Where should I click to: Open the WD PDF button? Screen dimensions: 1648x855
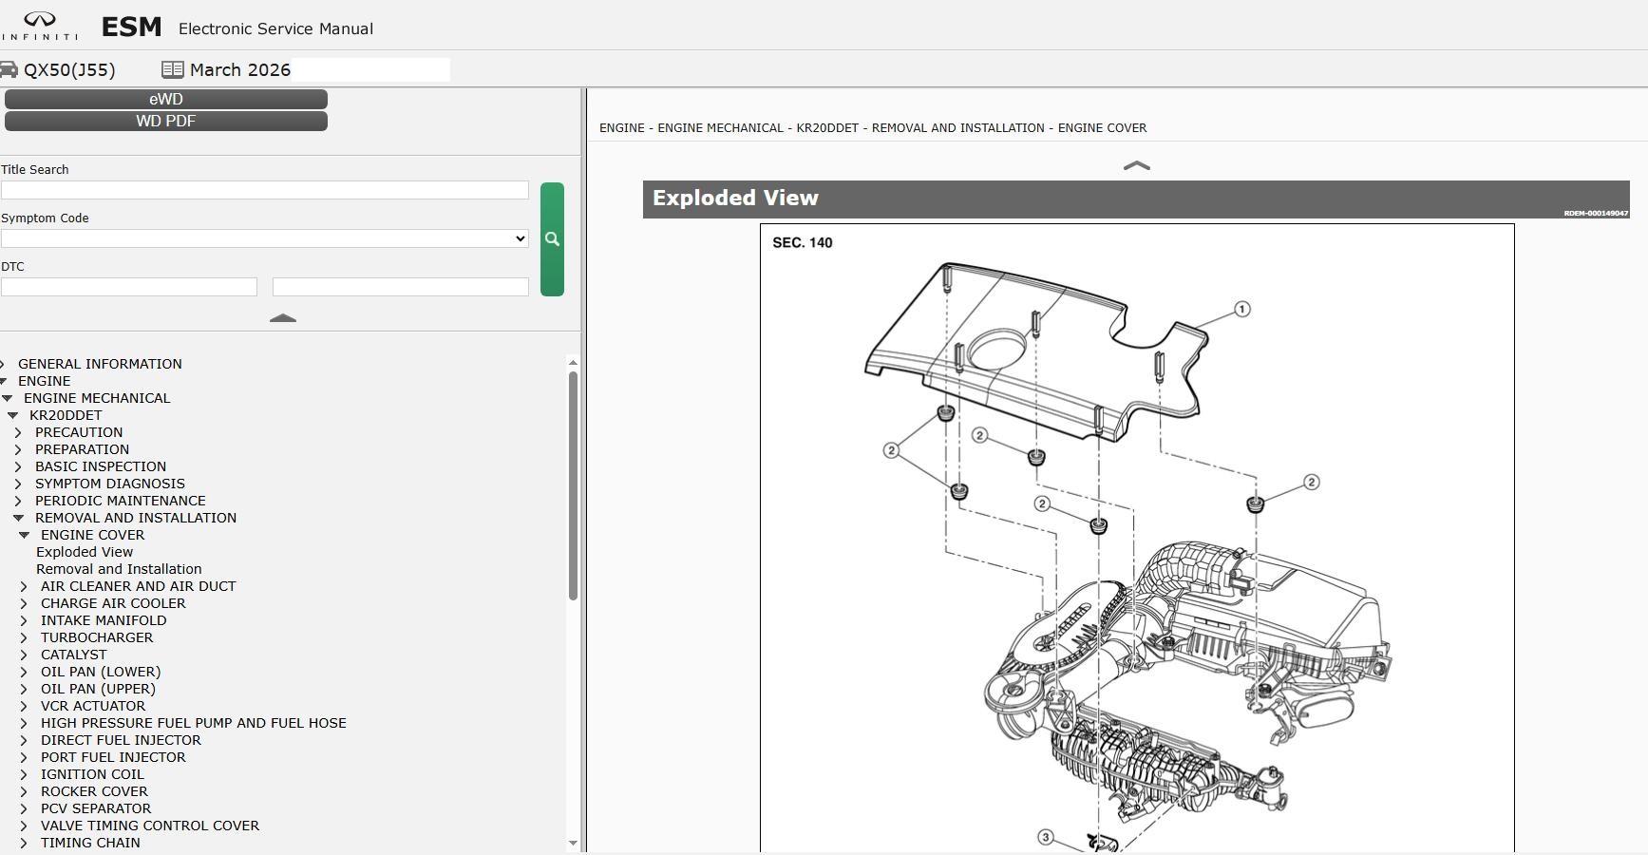[x=166, y=121]
